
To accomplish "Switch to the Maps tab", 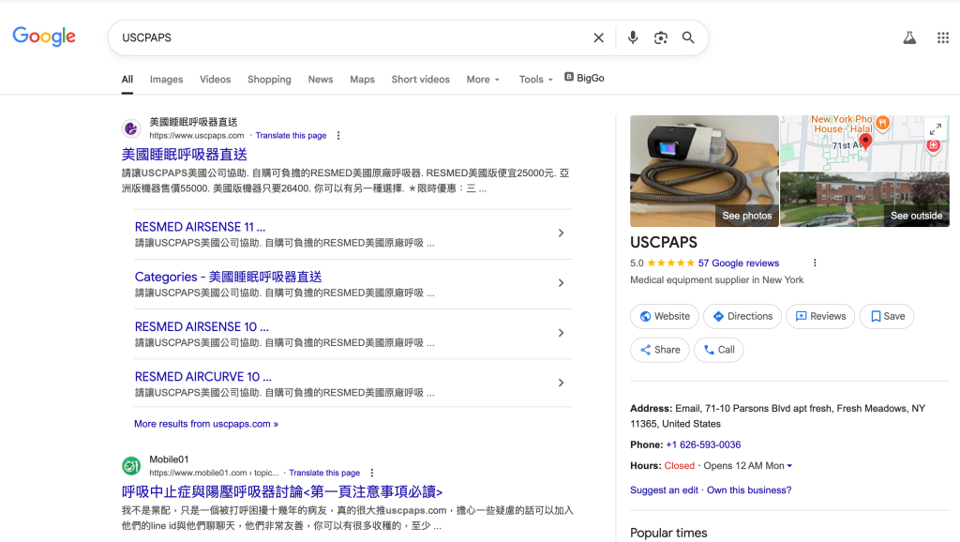I will pyautogui.click(x=362, y=80).
